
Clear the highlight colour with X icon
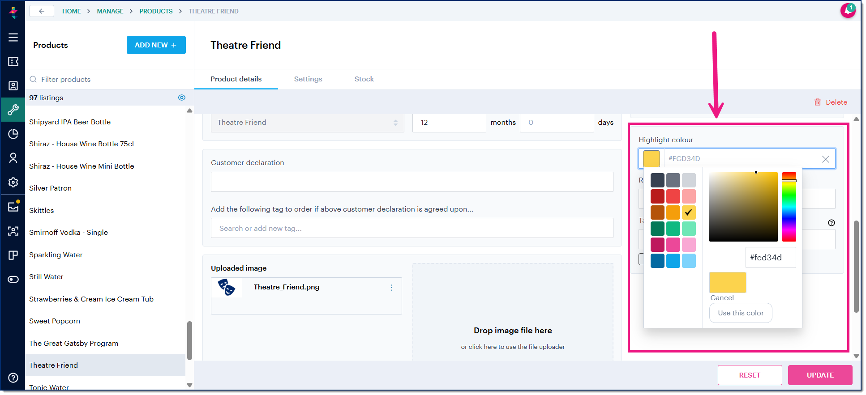[x=826, y=159]
